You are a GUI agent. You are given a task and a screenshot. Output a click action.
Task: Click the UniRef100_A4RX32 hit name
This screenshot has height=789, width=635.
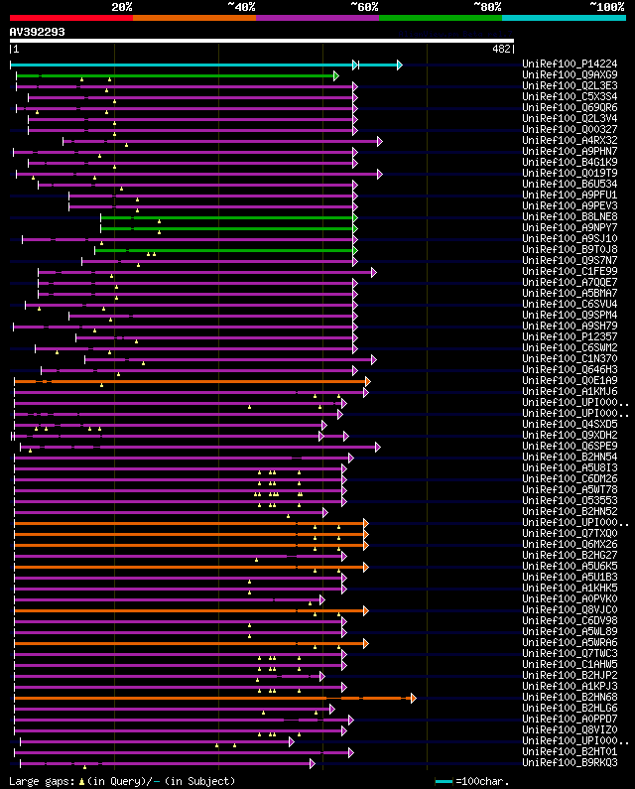(570, 140)
